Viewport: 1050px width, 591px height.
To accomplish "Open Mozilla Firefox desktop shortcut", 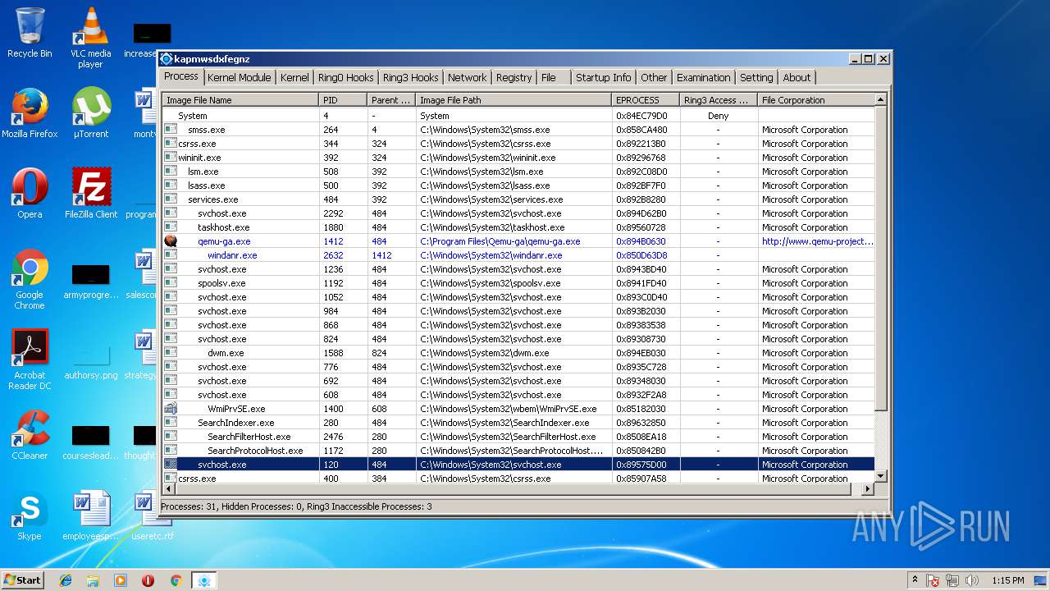I will [x=30, y=113].
